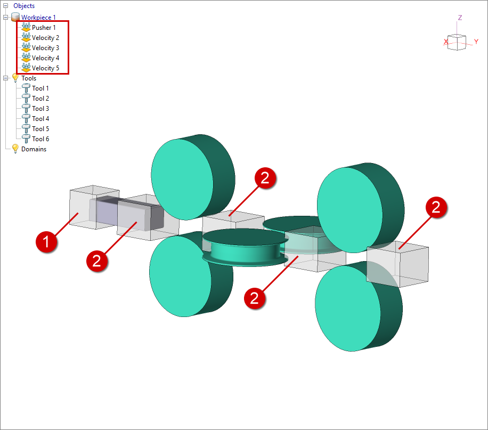The height and width of the screenshot is (430, 488).
Task: Click the Velocity 5 arrows icon
Action: click(x=26, y=68)
